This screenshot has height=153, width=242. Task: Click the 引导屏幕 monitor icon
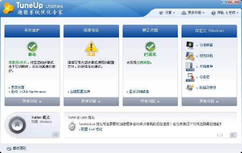pyautogui.click(x=190, y=45)
